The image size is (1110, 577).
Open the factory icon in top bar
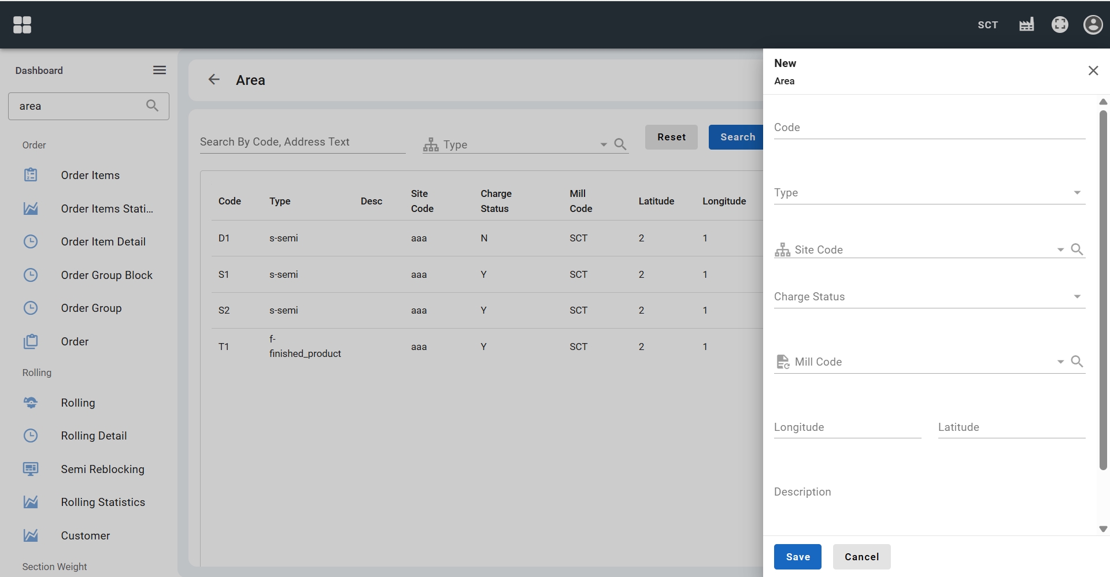[x=1026, y=25]
